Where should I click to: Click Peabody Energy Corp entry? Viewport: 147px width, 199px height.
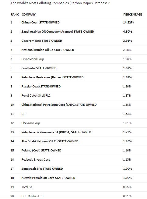point(36,159)
